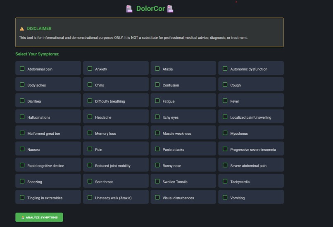
Task: Tick the Visual disturbances checkbox
Action: coord(157,197)
